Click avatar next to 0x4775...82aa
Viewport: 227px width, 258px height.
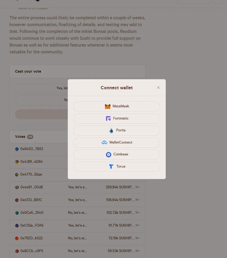[17, 174]
